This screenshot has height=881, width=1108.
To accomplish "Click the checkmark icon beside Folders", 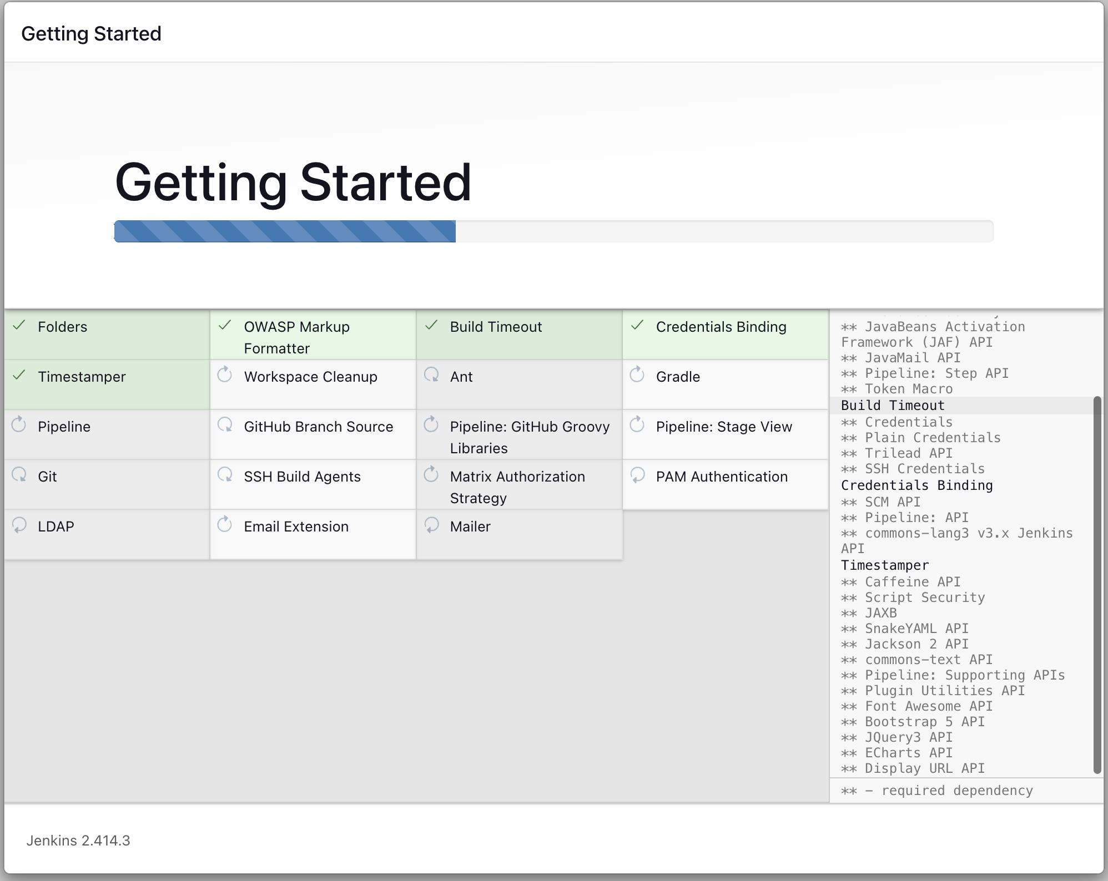I will pyautogui.click(x=19, y=326).
